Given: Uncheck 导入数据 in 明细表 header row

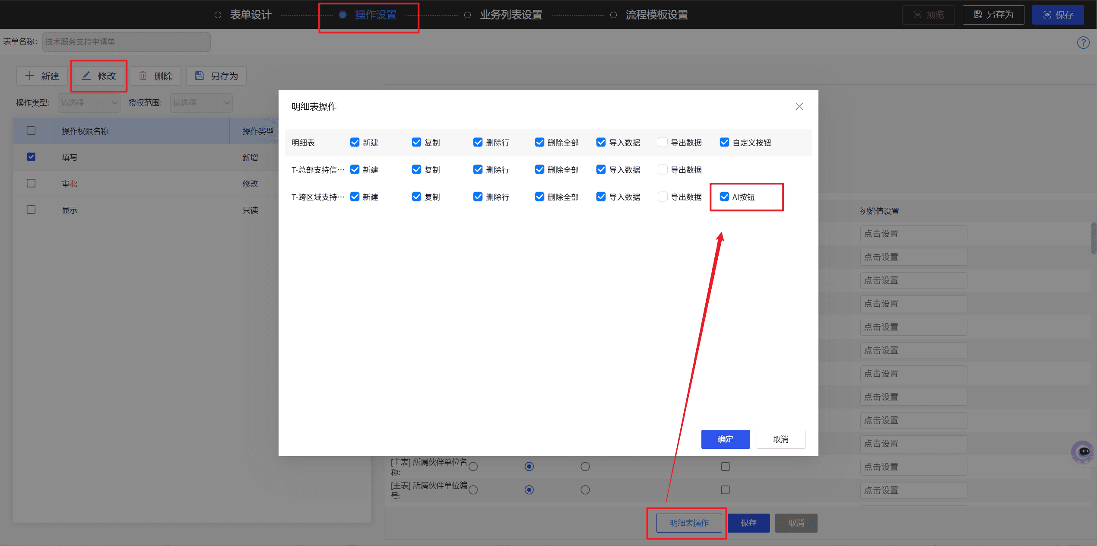Looking at the screenshot, I should pos(601,143).
